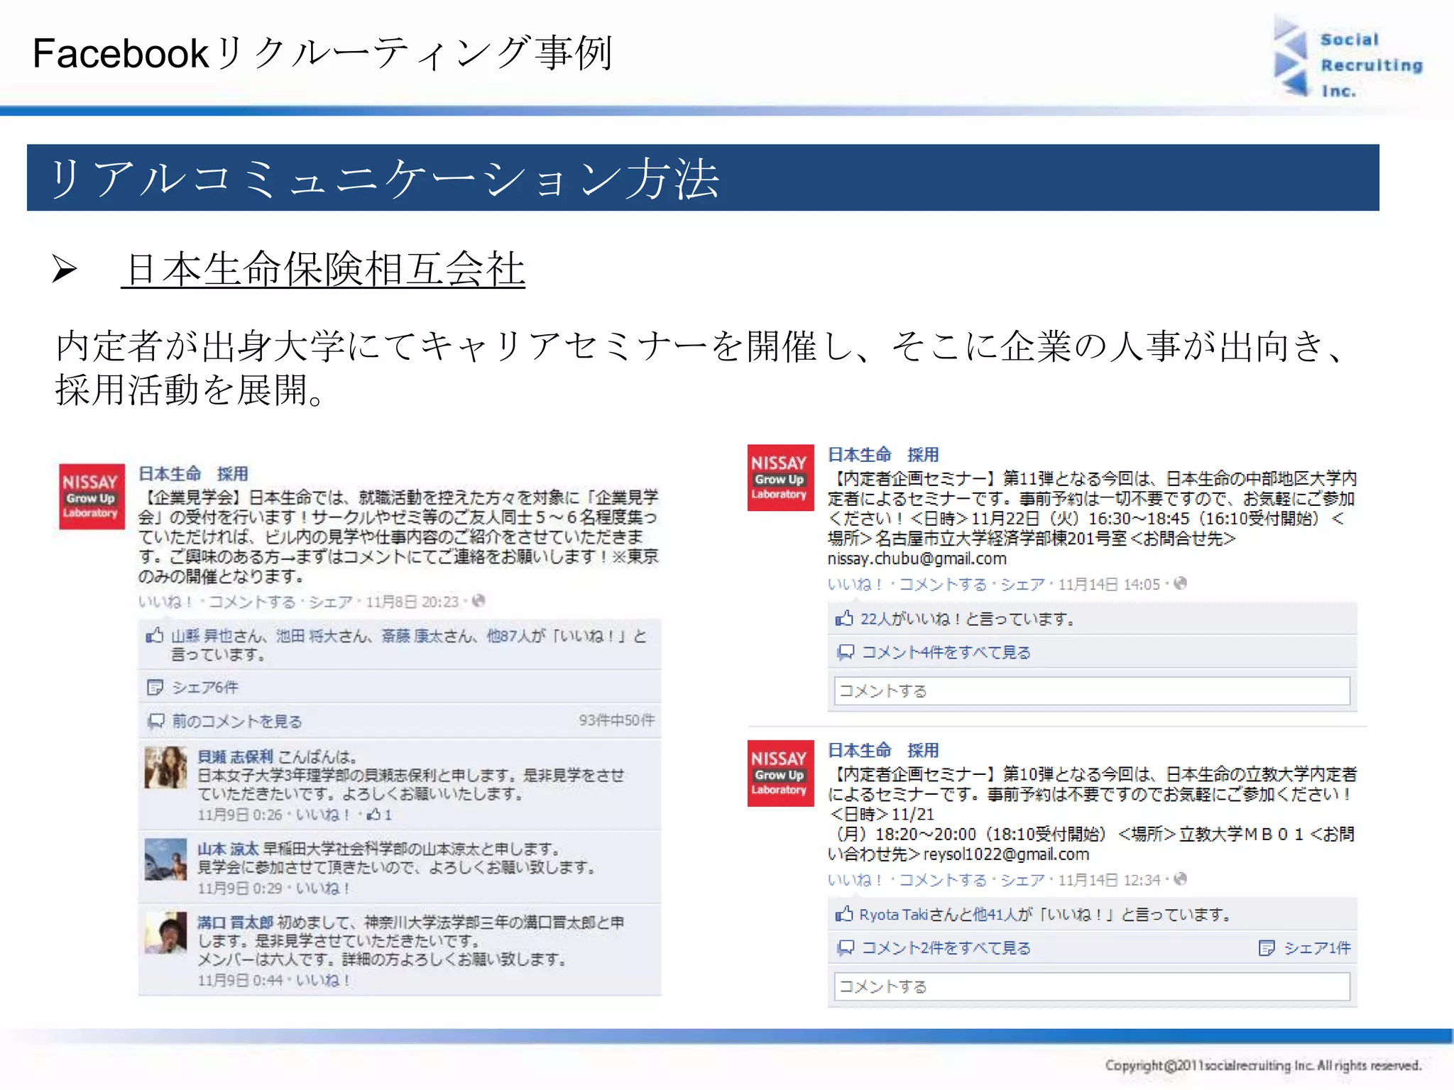Open 池田 将大 in the likes list
This screenshot has height=1090, width=1454.
coord(307,636)
